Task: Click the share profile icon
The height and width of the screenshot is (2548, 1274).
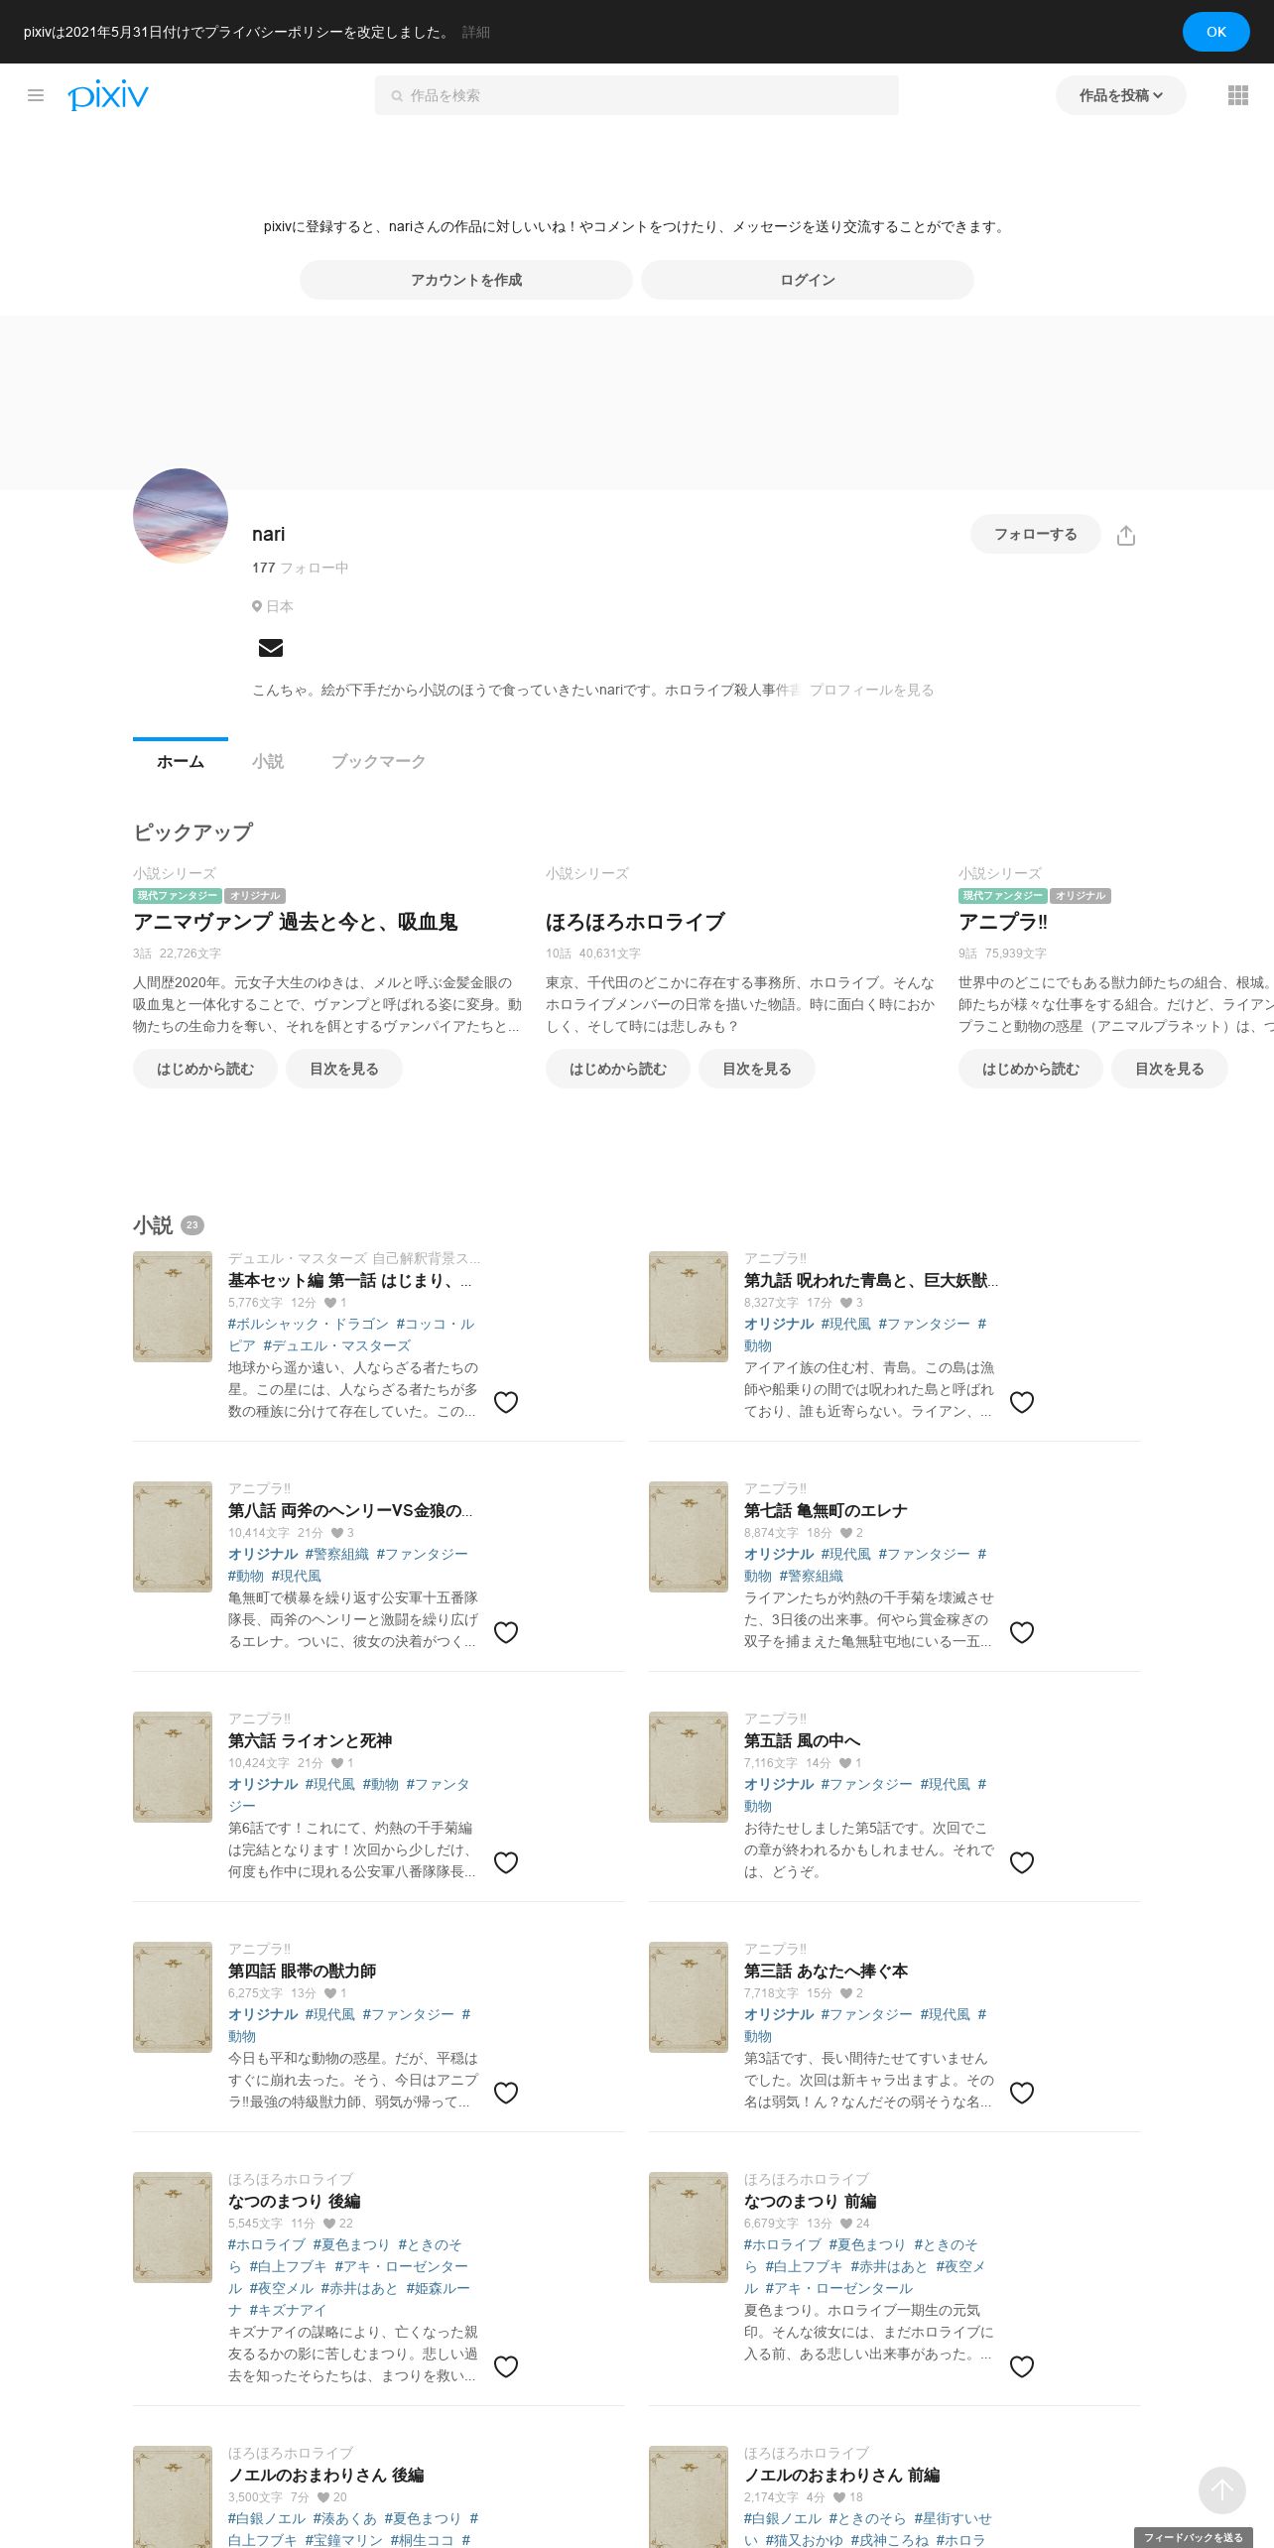Action: point(1125,535)
